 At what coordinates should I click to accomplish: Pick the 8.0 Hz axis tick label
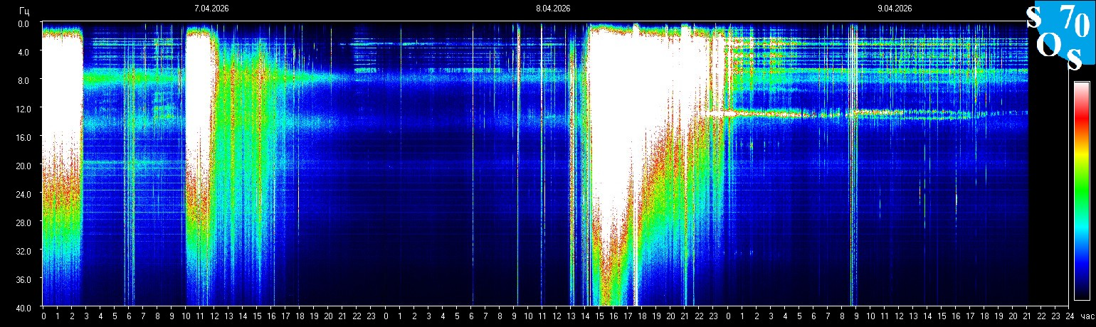(24, 80)
